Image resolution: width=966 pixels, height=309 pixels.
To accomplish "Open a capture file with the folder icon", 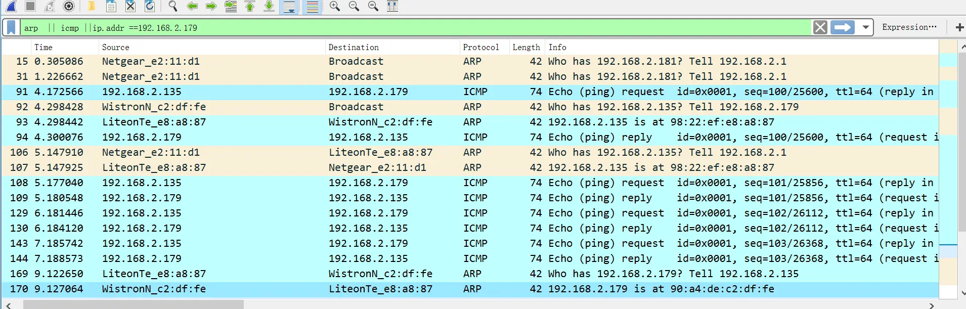I will click(92, 6).
